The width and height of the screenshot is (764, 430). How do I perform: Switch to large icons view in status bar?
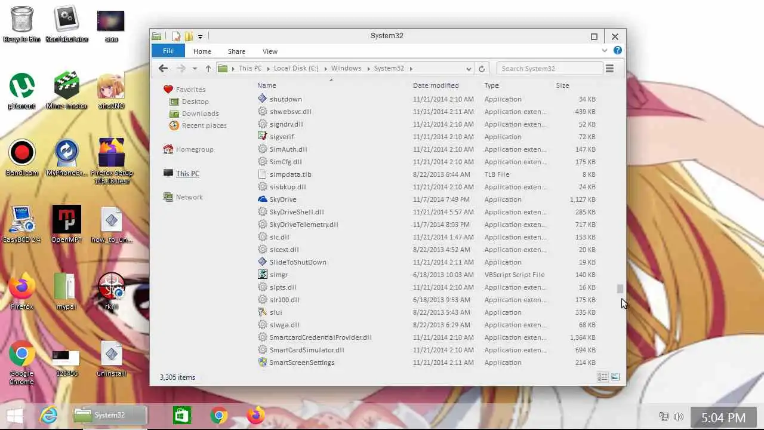click(615, 377)
